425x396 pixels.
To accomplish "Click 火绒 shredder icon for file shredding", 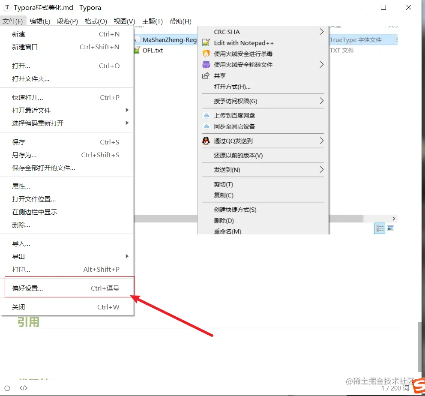I will click(206, 65).
